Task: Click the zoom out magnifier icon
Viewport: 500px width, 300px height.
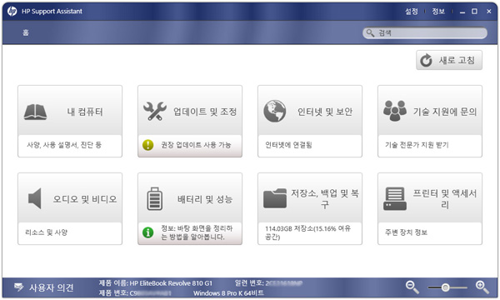Action: [412, 287]
